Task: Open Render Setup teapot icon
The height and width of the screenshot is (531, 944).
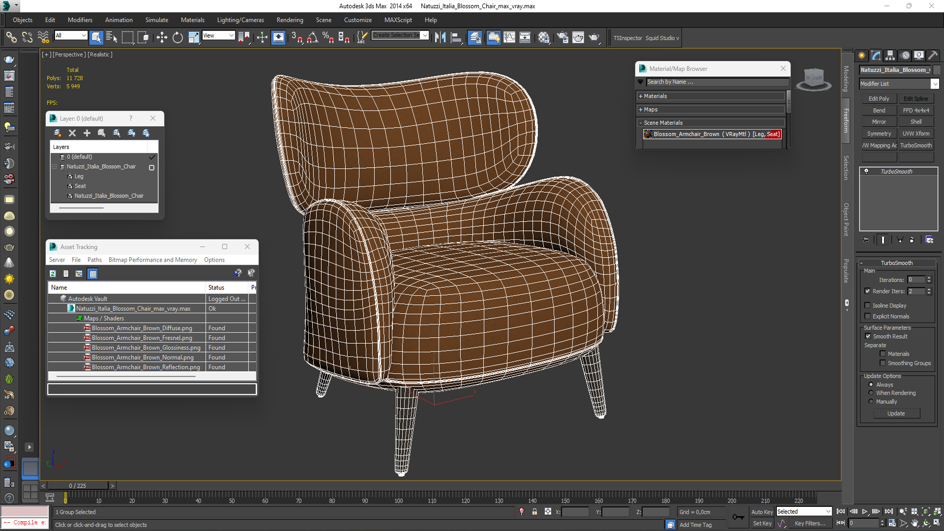Action: tap(562, 37)
